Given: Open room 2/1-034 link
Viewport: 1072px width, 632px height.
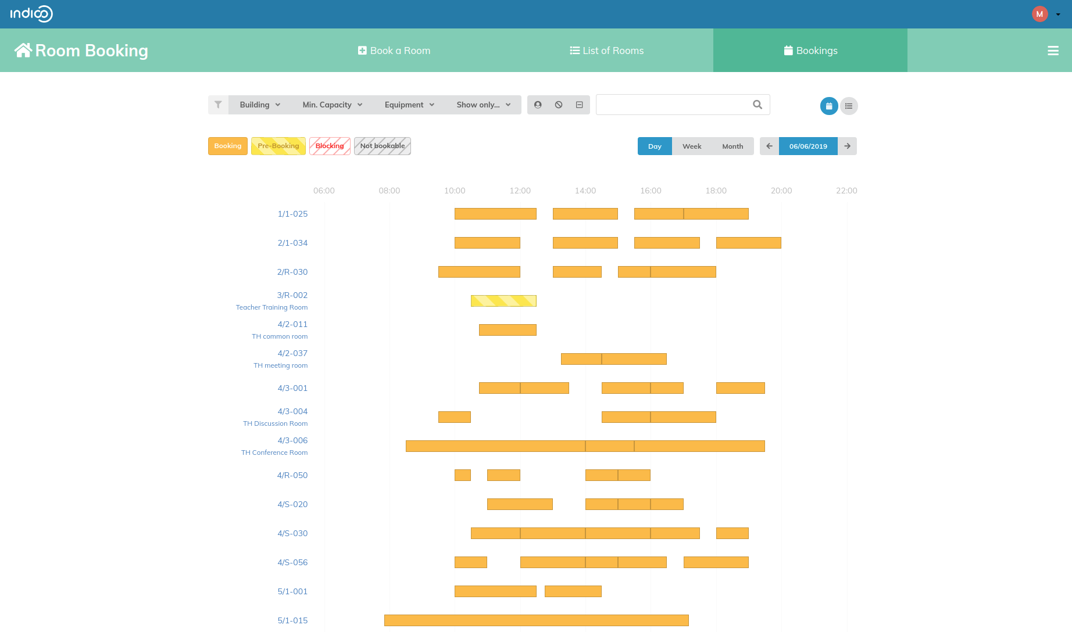Looking at the screenshot, I should tap(292, 243).
